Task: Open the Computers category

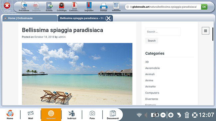Action: (x=152, y=93)
